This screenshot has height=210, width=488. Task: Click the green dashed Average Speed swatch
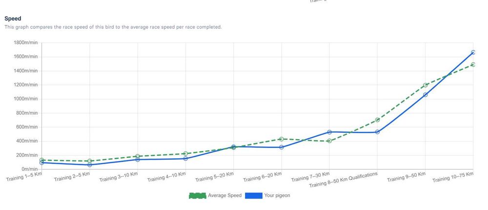[x=198, y=196]
